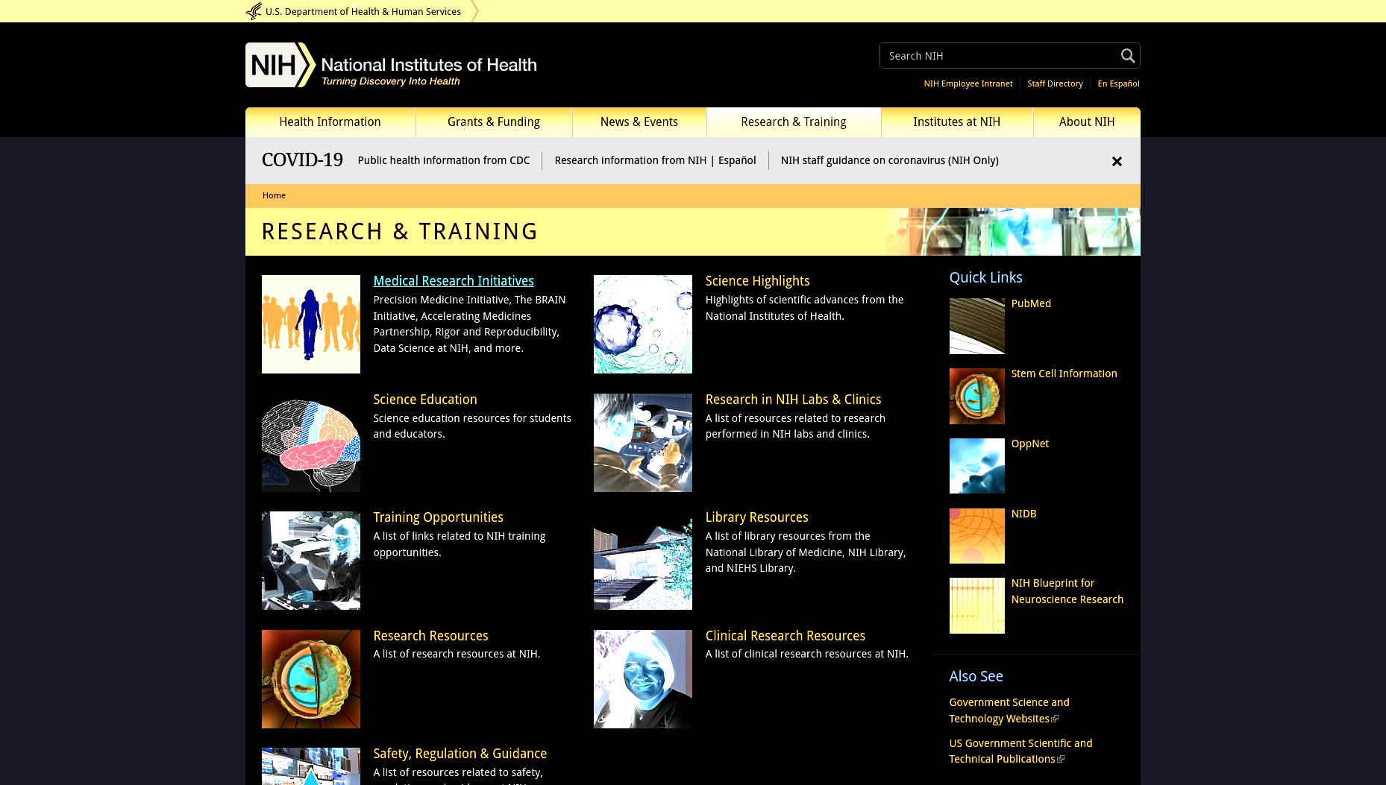Open the Grants & Funding menu
Viewport: 1386px width, 785px height.
pyautogui.click(x=494, y=122)
